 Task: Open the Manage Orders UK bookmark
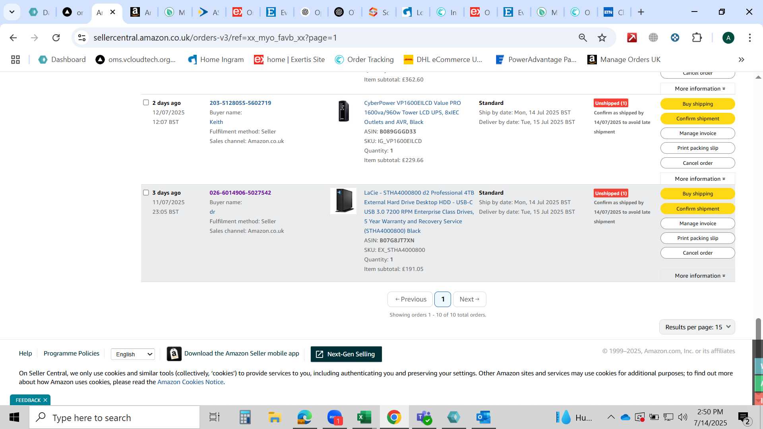pos(624,60)
